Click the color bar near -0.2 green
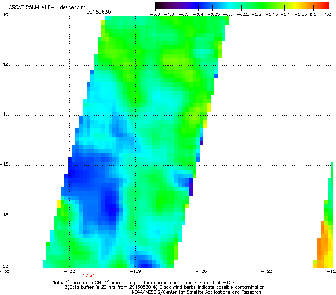The height and width of the screenshot is (295, 336). [256, 6]
